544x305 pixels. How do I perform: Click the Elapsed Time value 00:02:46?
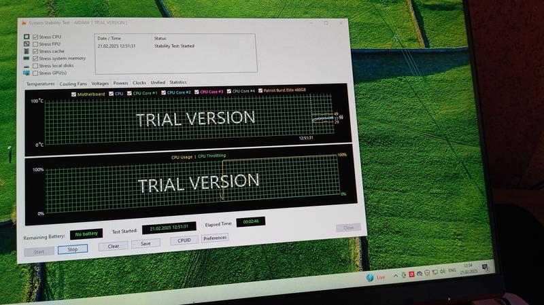point(251,221)
